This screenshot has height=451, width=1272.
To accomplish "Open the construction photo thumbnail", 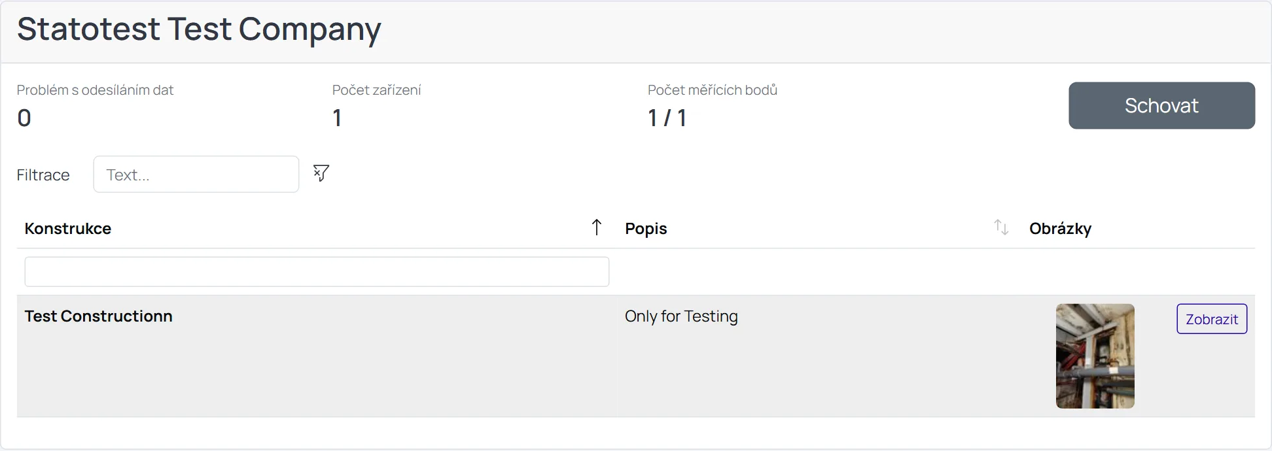I will (x=1095, y=356).
